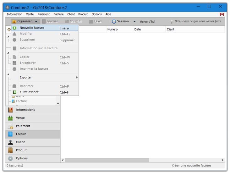230x174 pixels.
Task: Click the Produit box icon in sidebar
Action: point(11,150)
